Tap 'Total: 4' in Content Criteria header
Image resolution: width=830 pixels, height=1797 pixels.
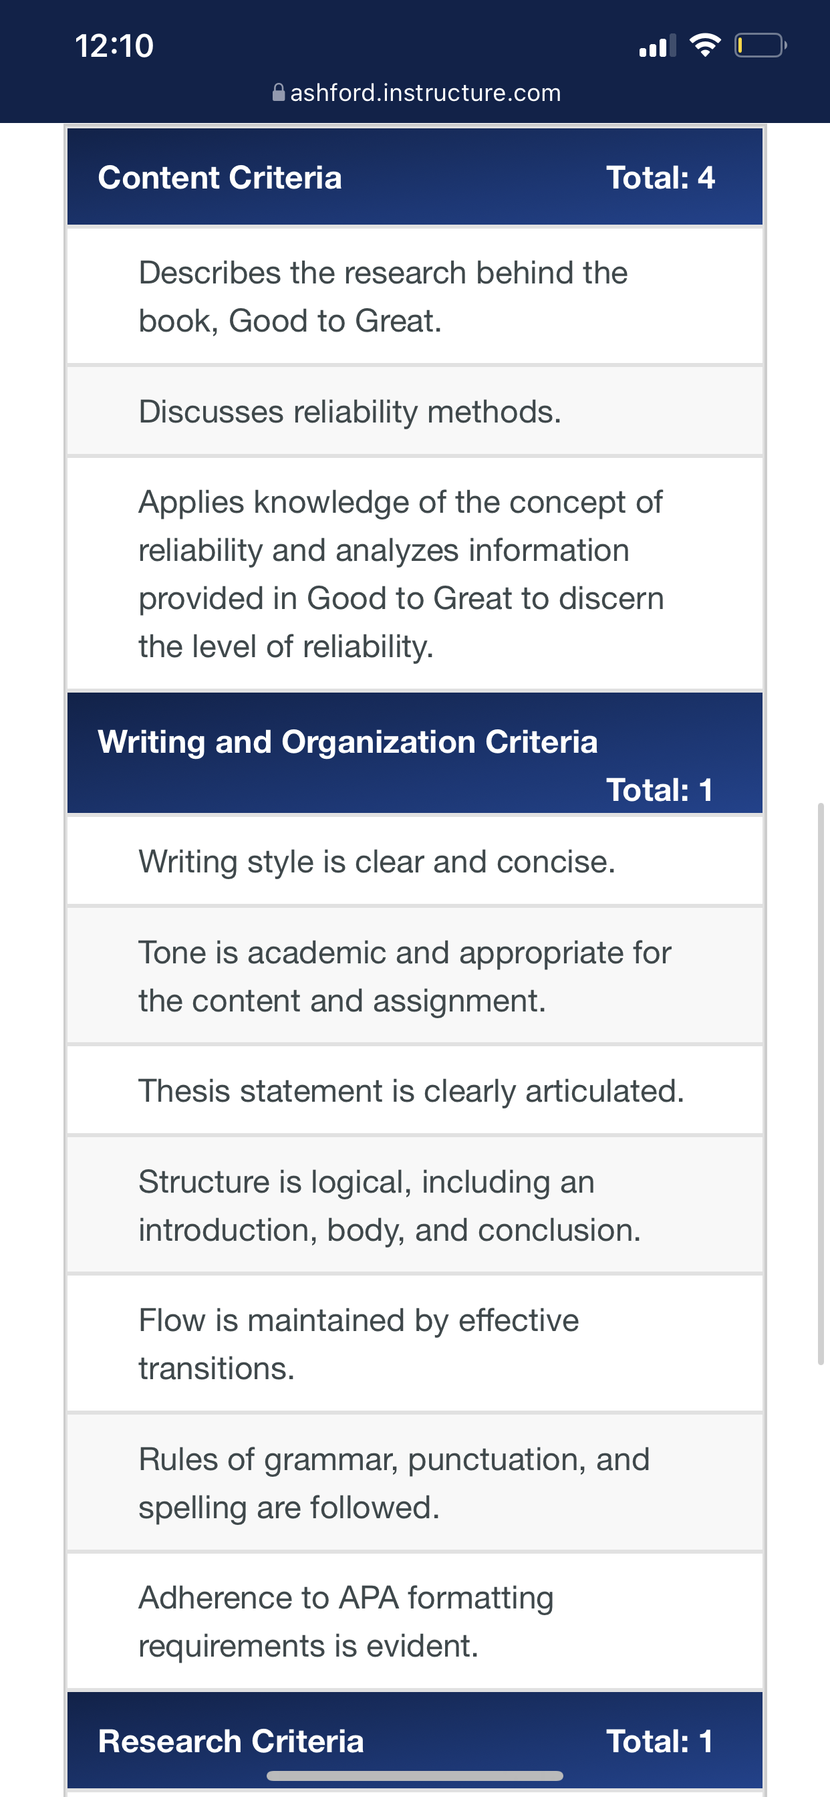[660, 177]
